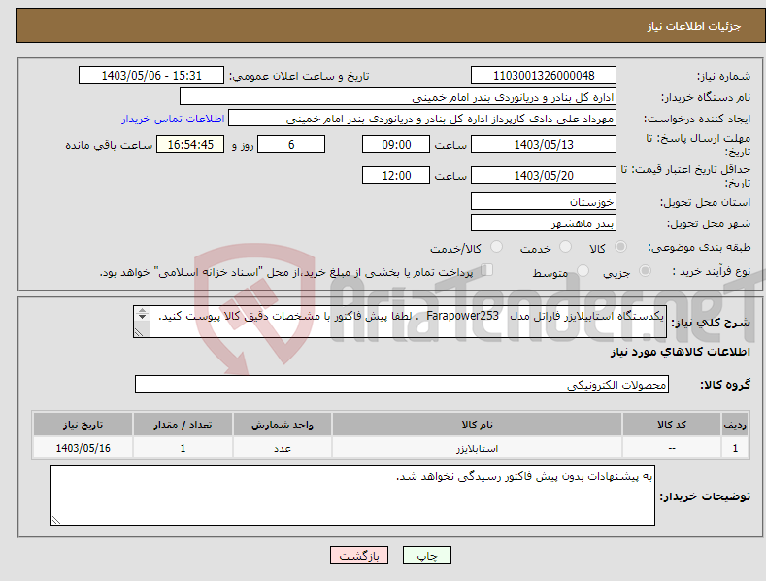Click the جزئیات اطلاعات نیاز header title

pyautogui.click(x=694, y=26)
